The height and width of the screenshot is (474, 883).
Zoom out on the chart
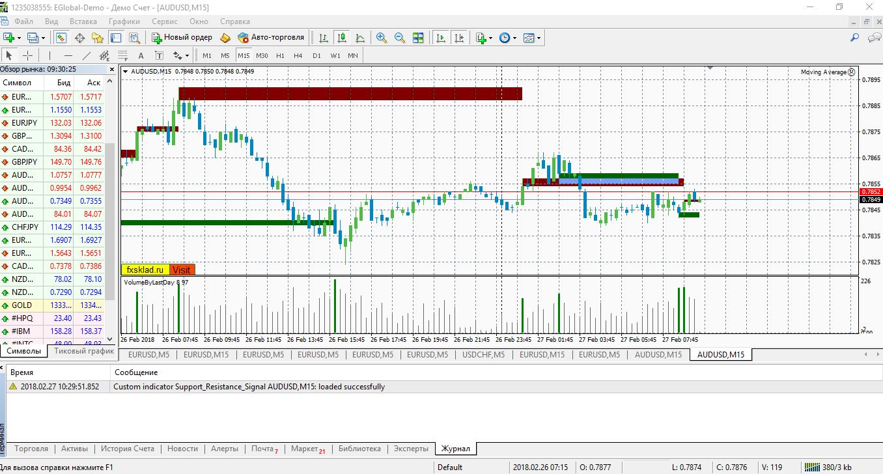click(400, 38)
